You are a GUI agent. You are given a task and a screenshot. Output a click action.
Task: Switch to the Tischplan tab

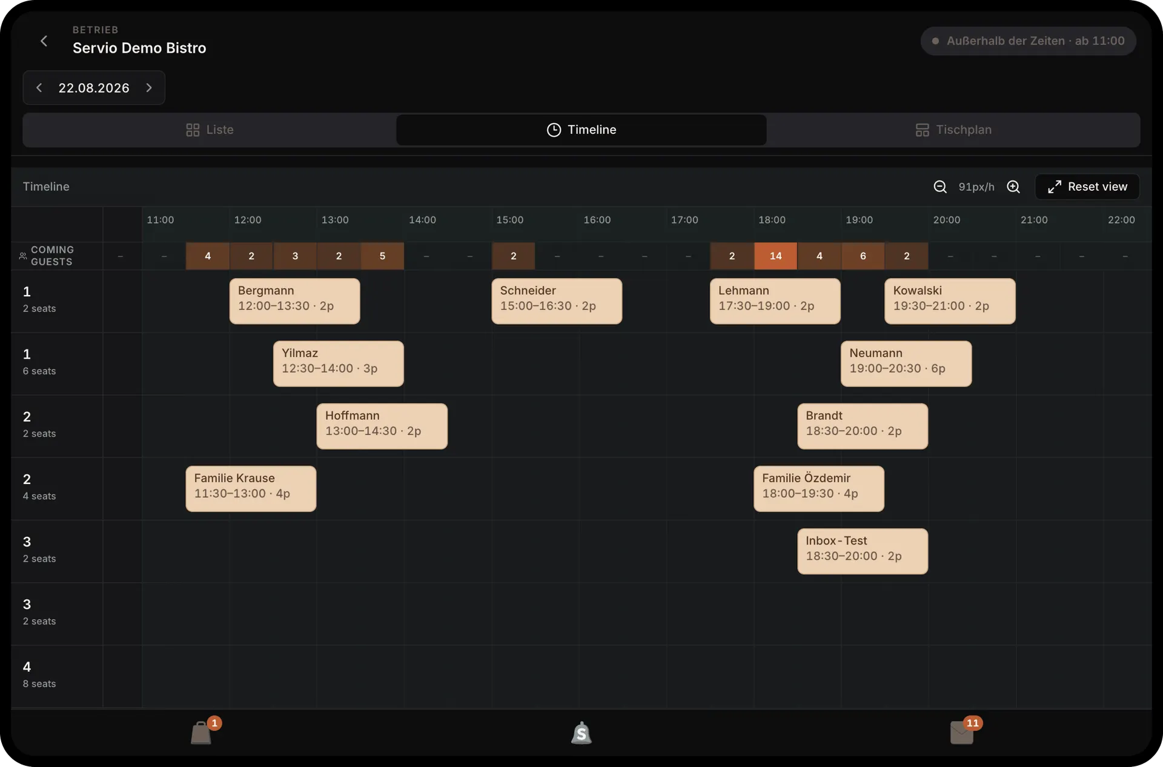click(953, 130)
